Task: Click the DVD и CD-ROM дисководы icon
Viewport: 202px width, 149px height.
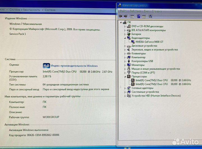Action: [129, 27]
